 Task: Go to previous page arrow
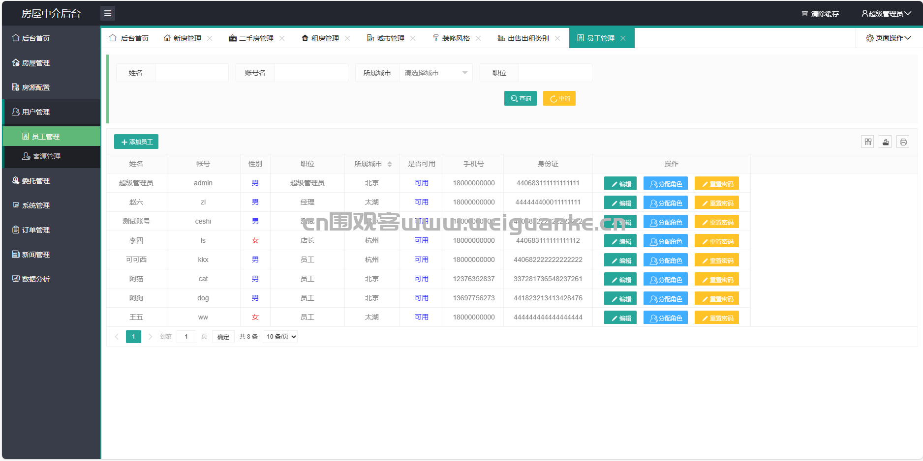pos(117,337)
